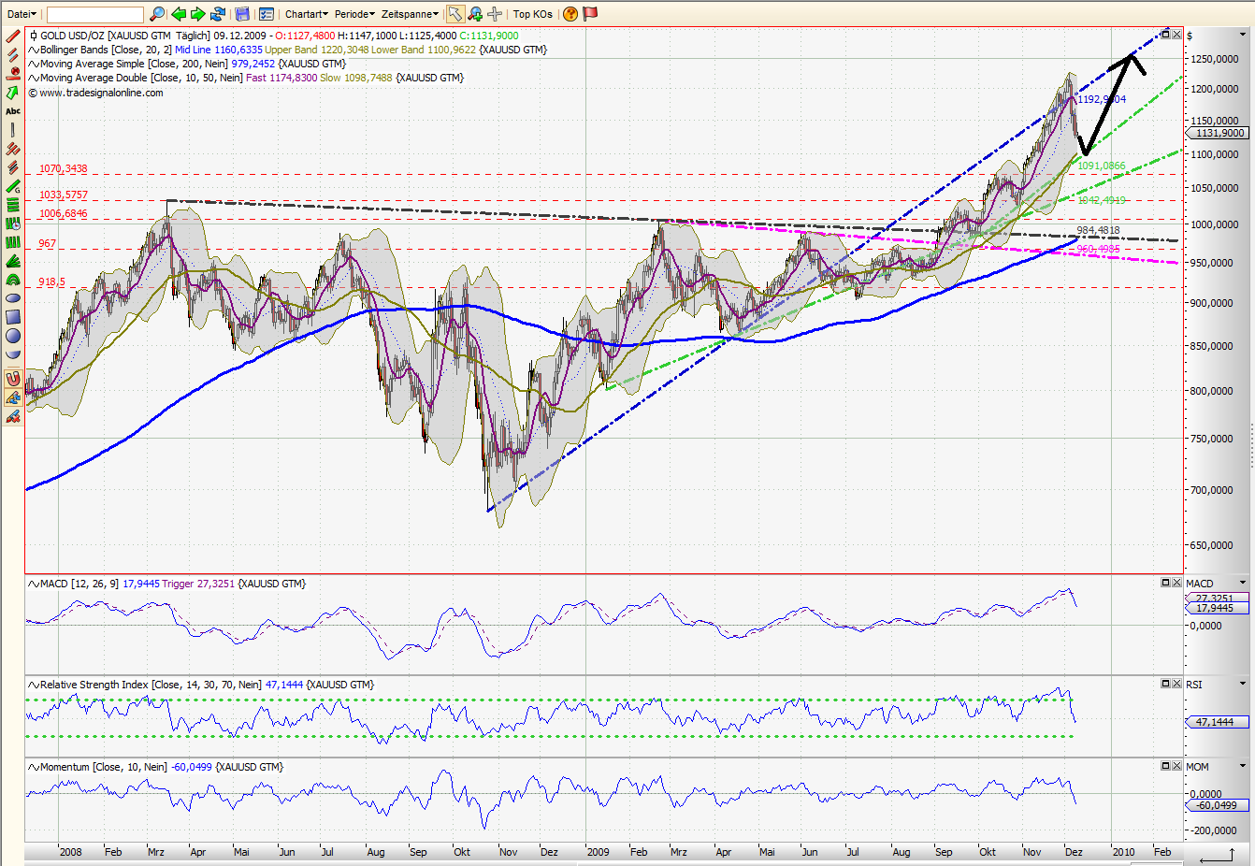This screenshot has height=866, width=1255.
Task: Click the symbol search input field
Action: click(x=94, y=14)
